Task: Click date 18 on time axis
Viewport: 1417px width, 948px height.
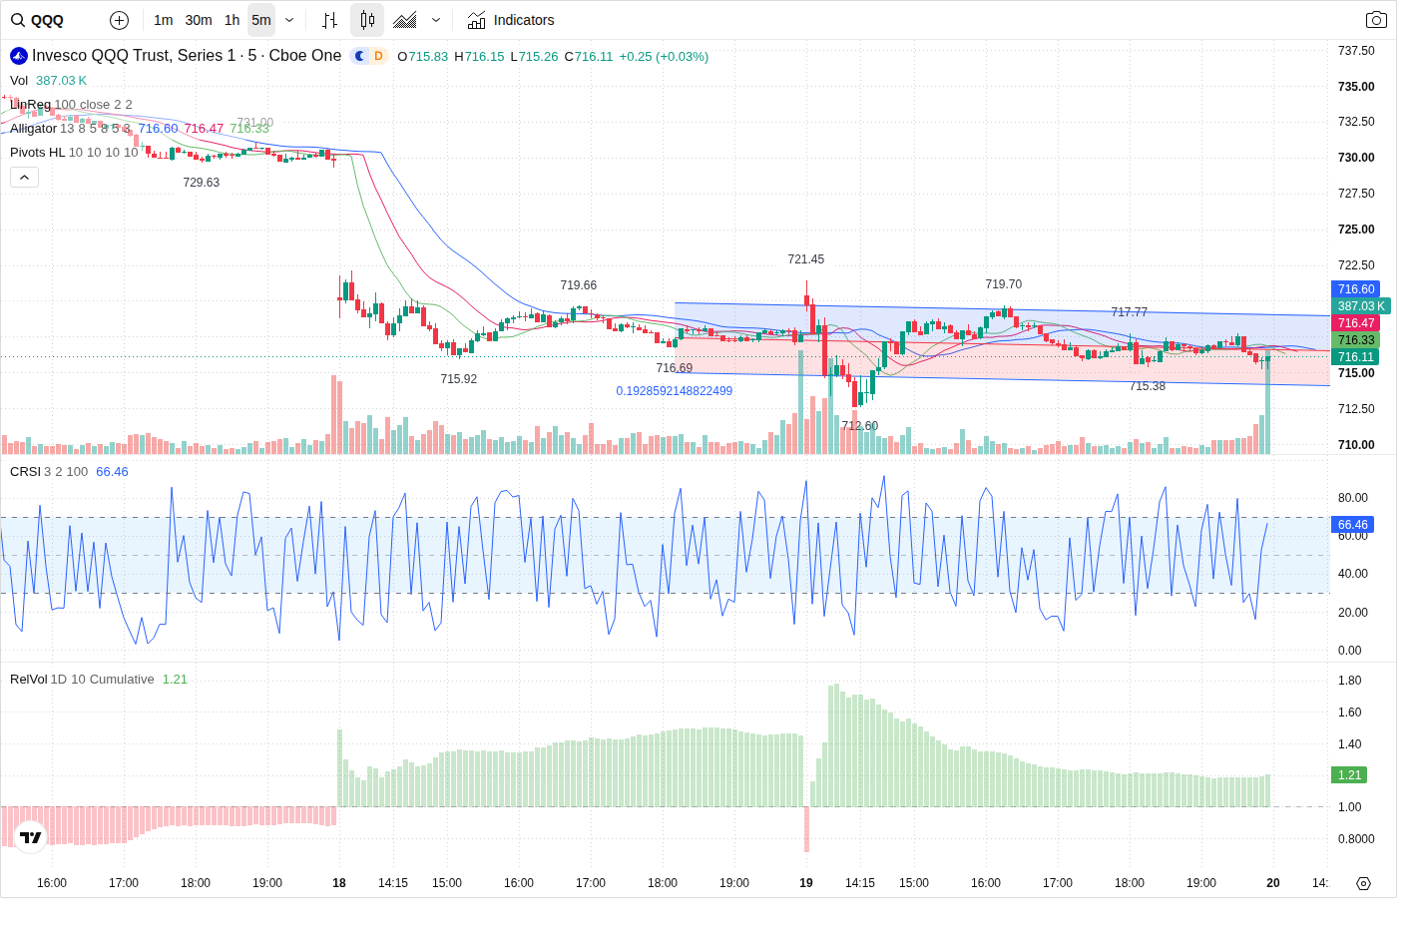Action: coord(339,883)
